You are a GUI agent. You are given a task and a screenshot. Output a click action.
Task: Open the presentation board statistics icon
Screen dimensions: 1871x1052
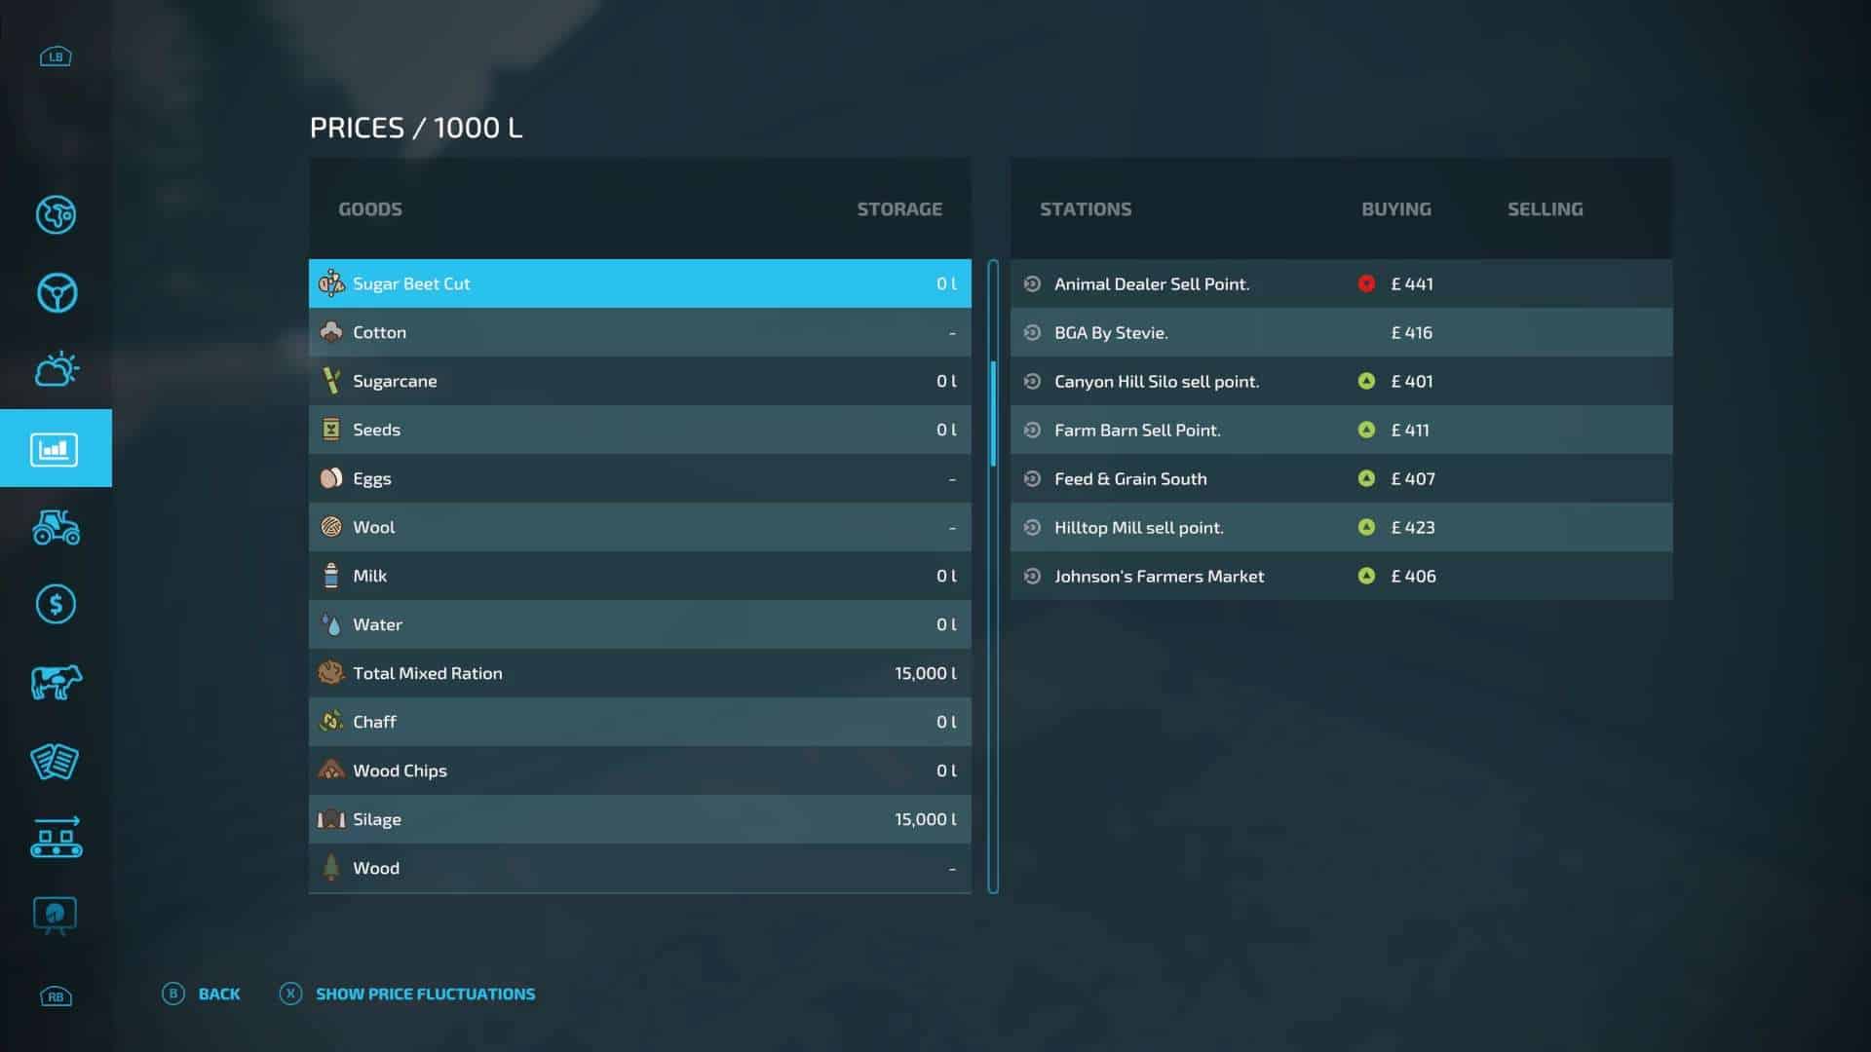(x=56, y=916)
